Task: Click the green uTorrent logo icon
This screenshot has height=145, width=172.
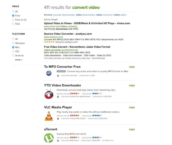Action: (x=49, y=138)
